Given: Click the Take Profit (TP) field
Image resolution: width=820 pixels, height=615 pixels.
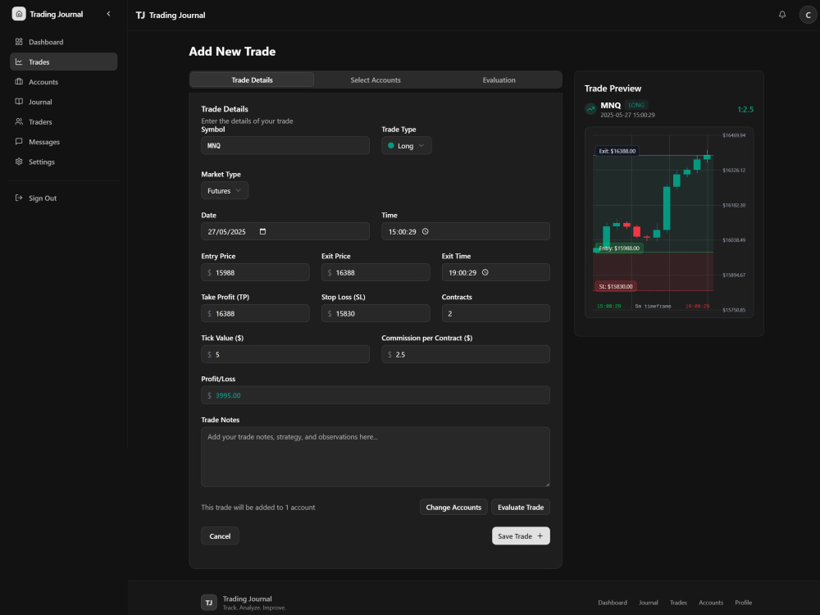Looking at the screenshot, I should 255,313.
